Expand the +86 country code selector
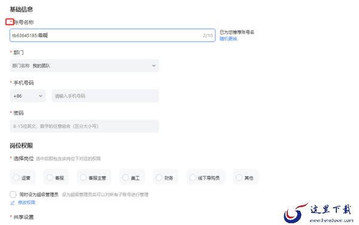The height and width of the screenshot is (225, 359). pos(28,96)
